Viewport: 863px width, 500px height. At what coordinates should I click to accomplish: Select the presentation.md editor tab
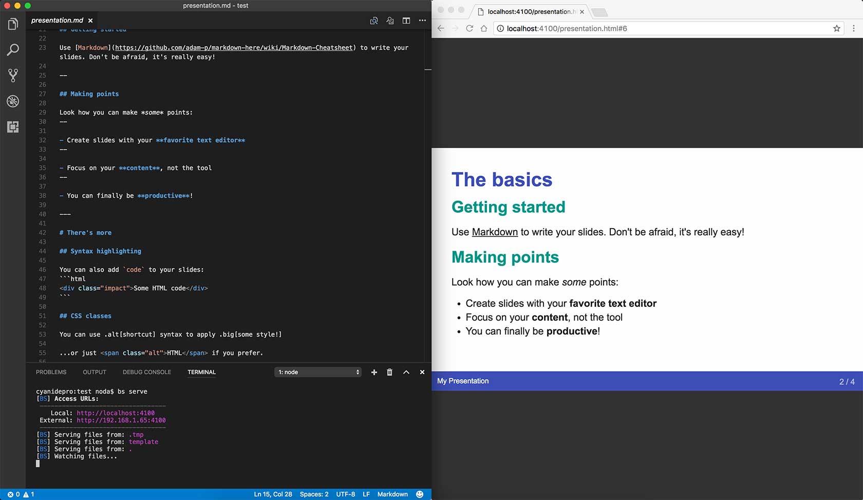coord(57,21)
